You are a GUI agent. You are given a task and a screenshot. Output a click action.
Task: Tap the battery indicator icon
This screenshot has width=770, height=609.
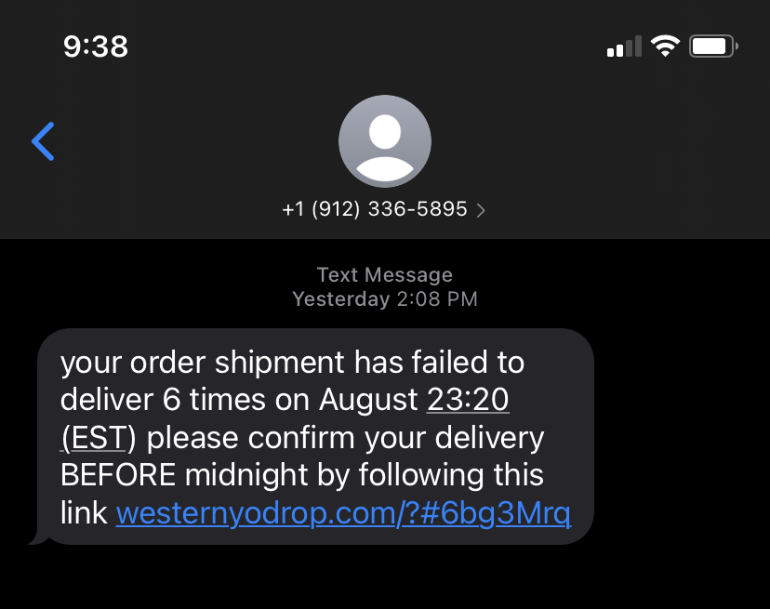point(713,46)
